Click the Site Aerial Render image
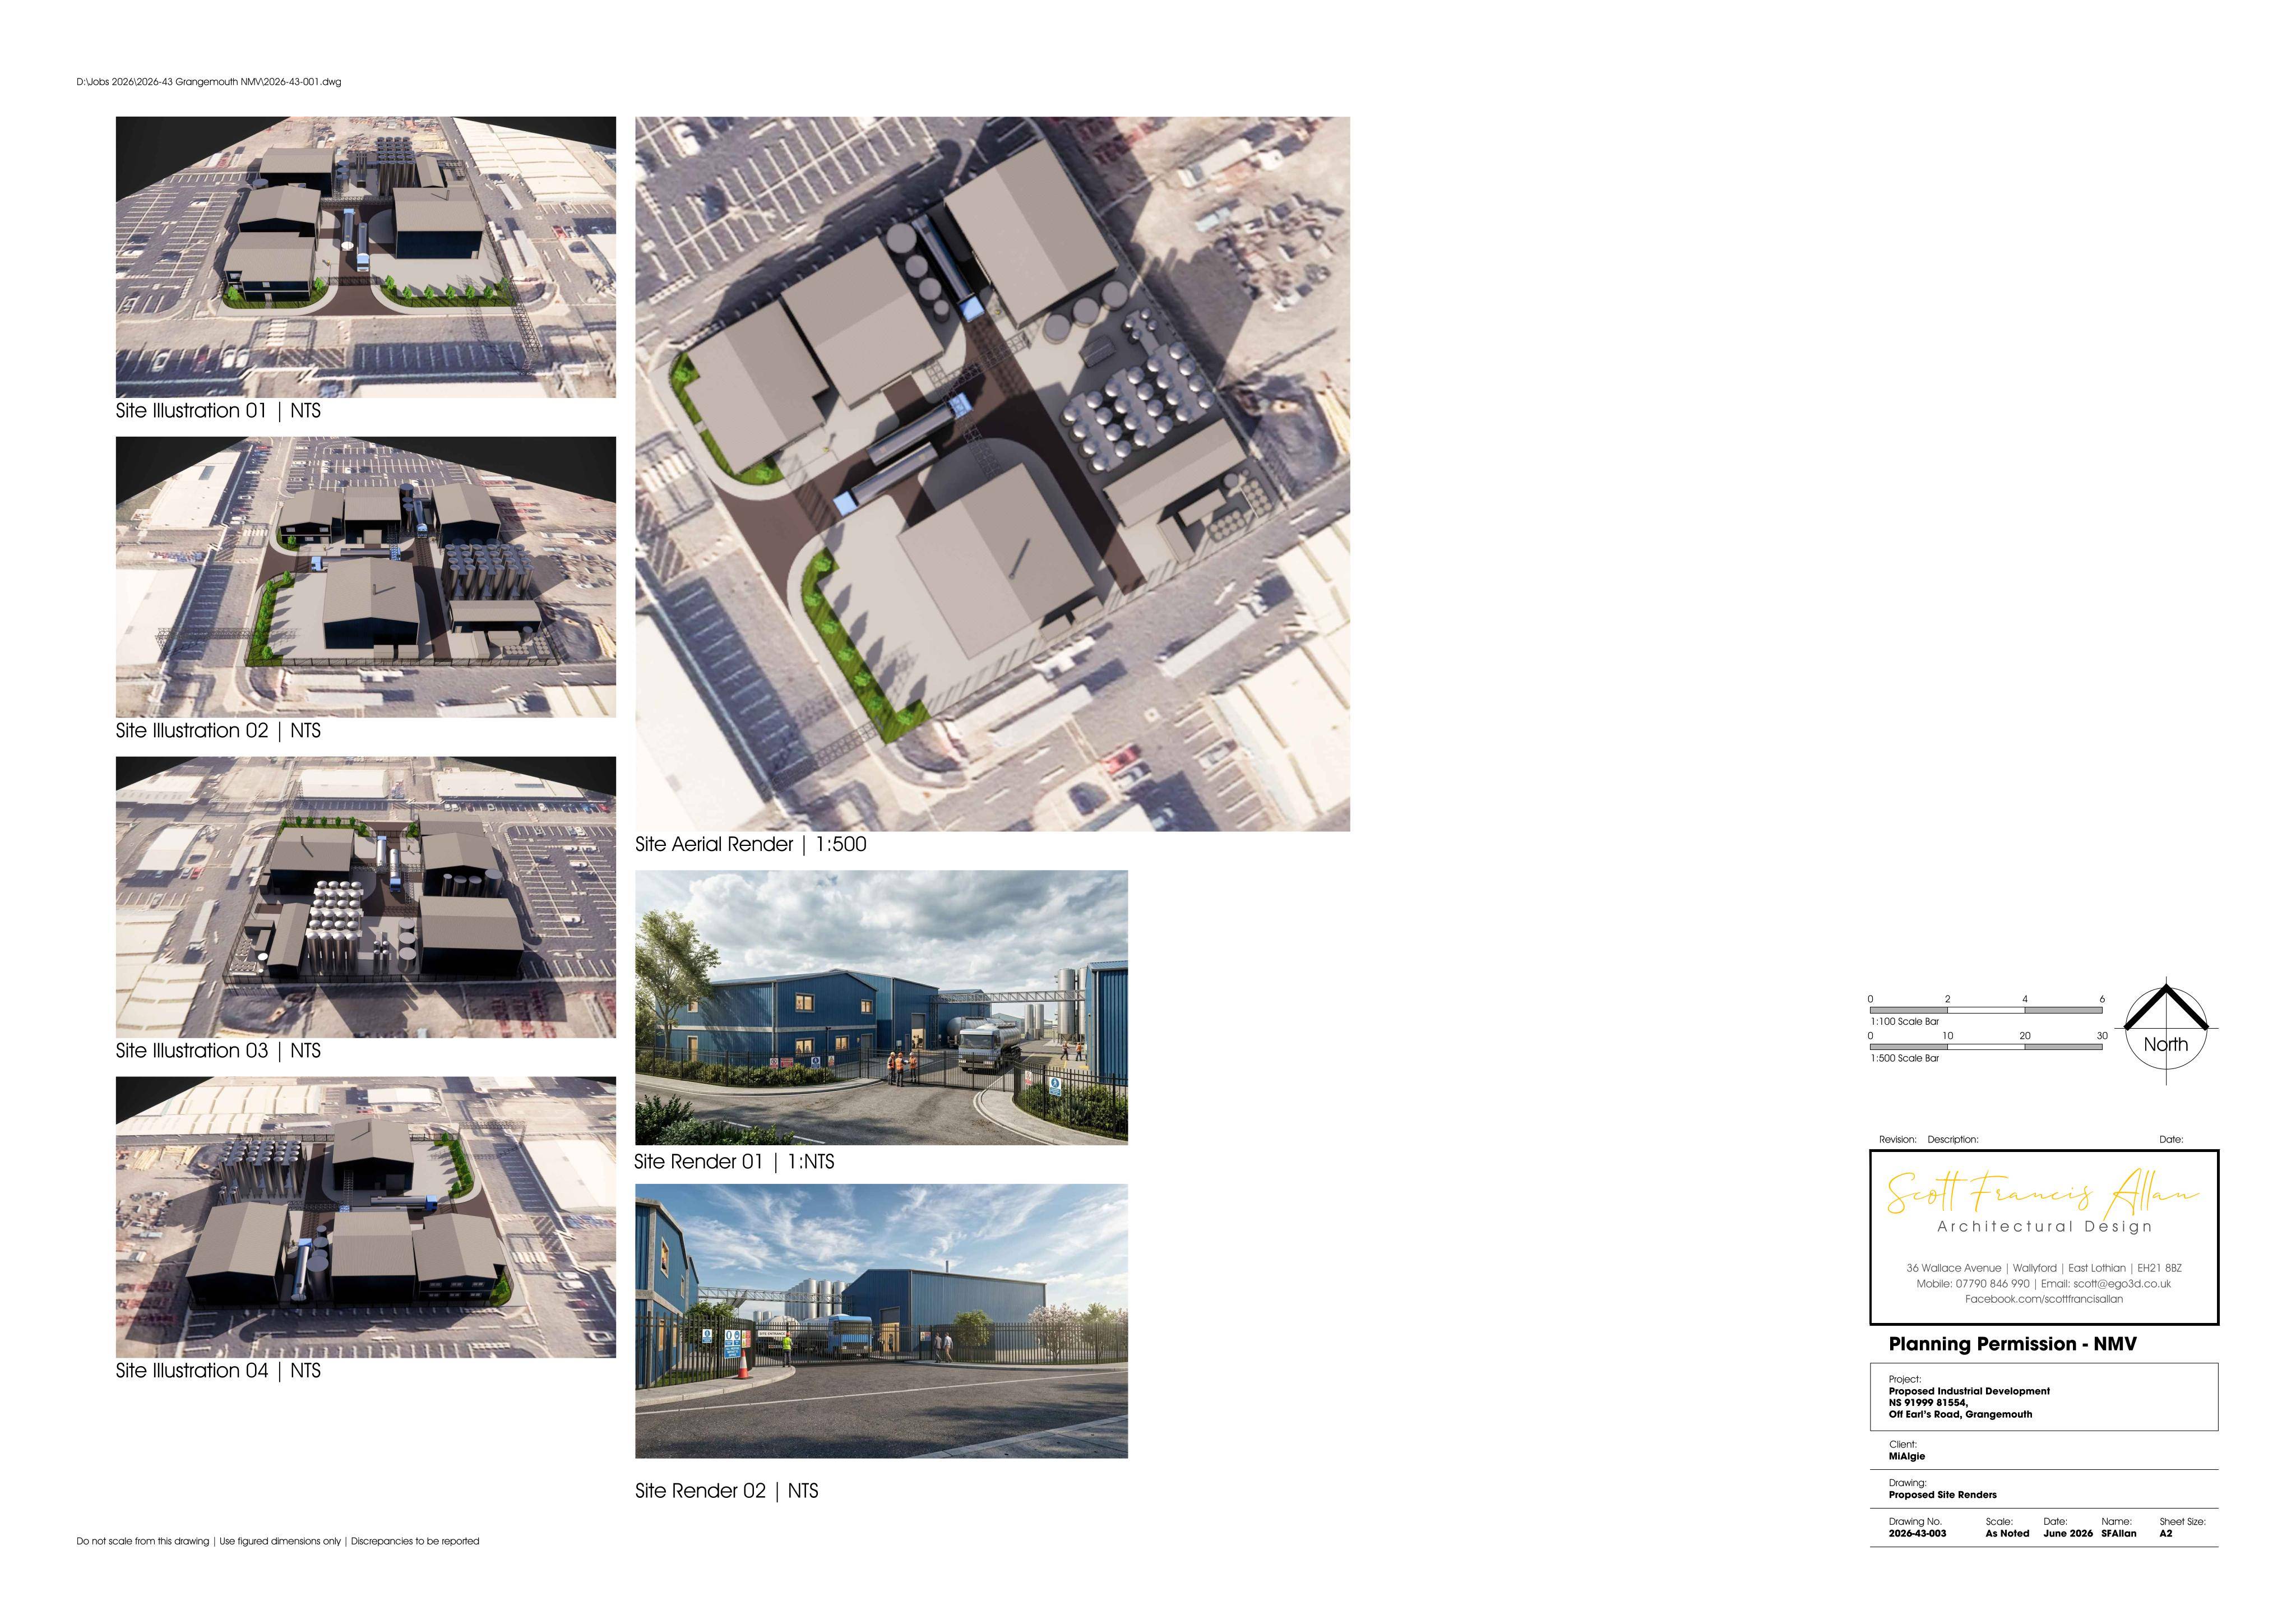The height and width of the screenshot is (1624, 2296). pyautogui.click(x=992, y=474)
